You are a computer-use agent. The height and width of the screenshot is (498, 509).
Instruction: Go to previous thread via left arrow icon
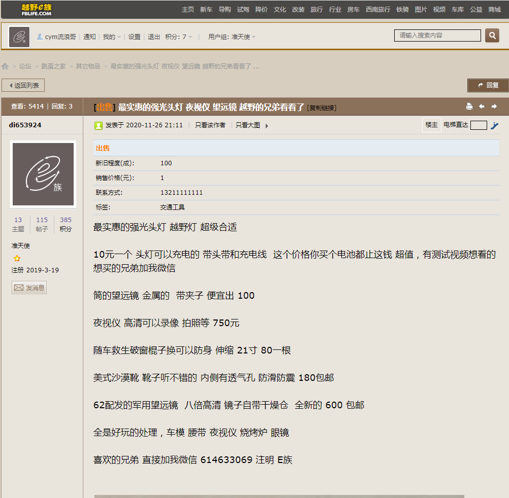point(481,106)
